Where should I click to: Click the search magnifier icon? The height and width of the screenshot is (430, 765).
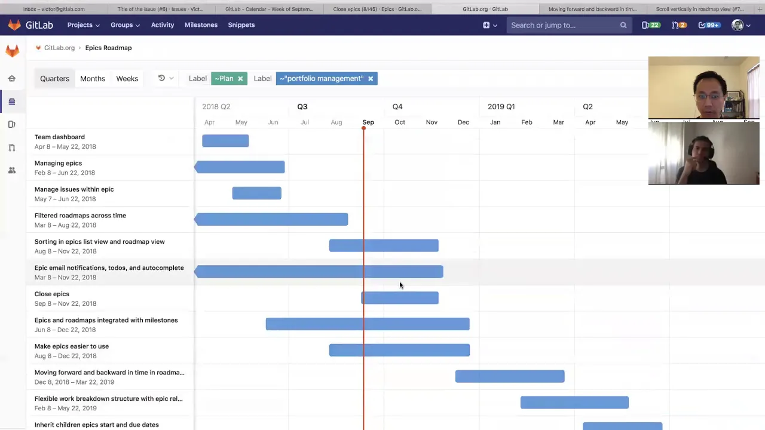point(623,25)
